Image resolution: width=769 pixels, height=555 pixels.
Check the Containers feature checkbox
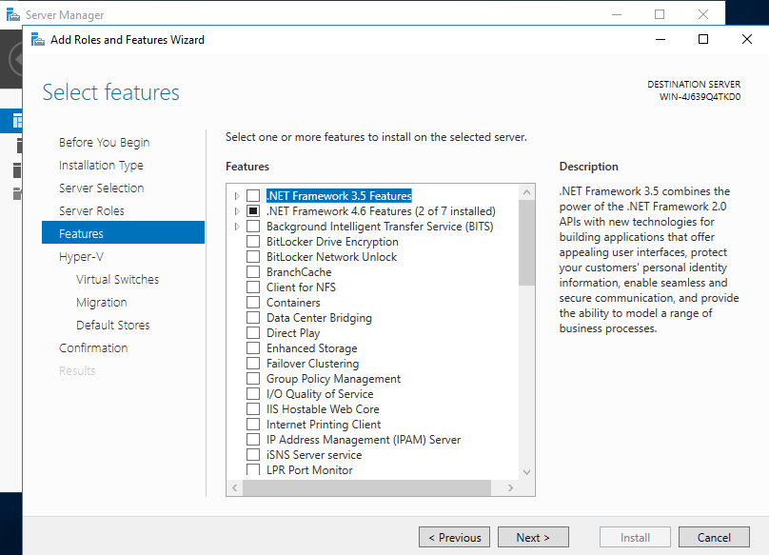coord(253,303)
